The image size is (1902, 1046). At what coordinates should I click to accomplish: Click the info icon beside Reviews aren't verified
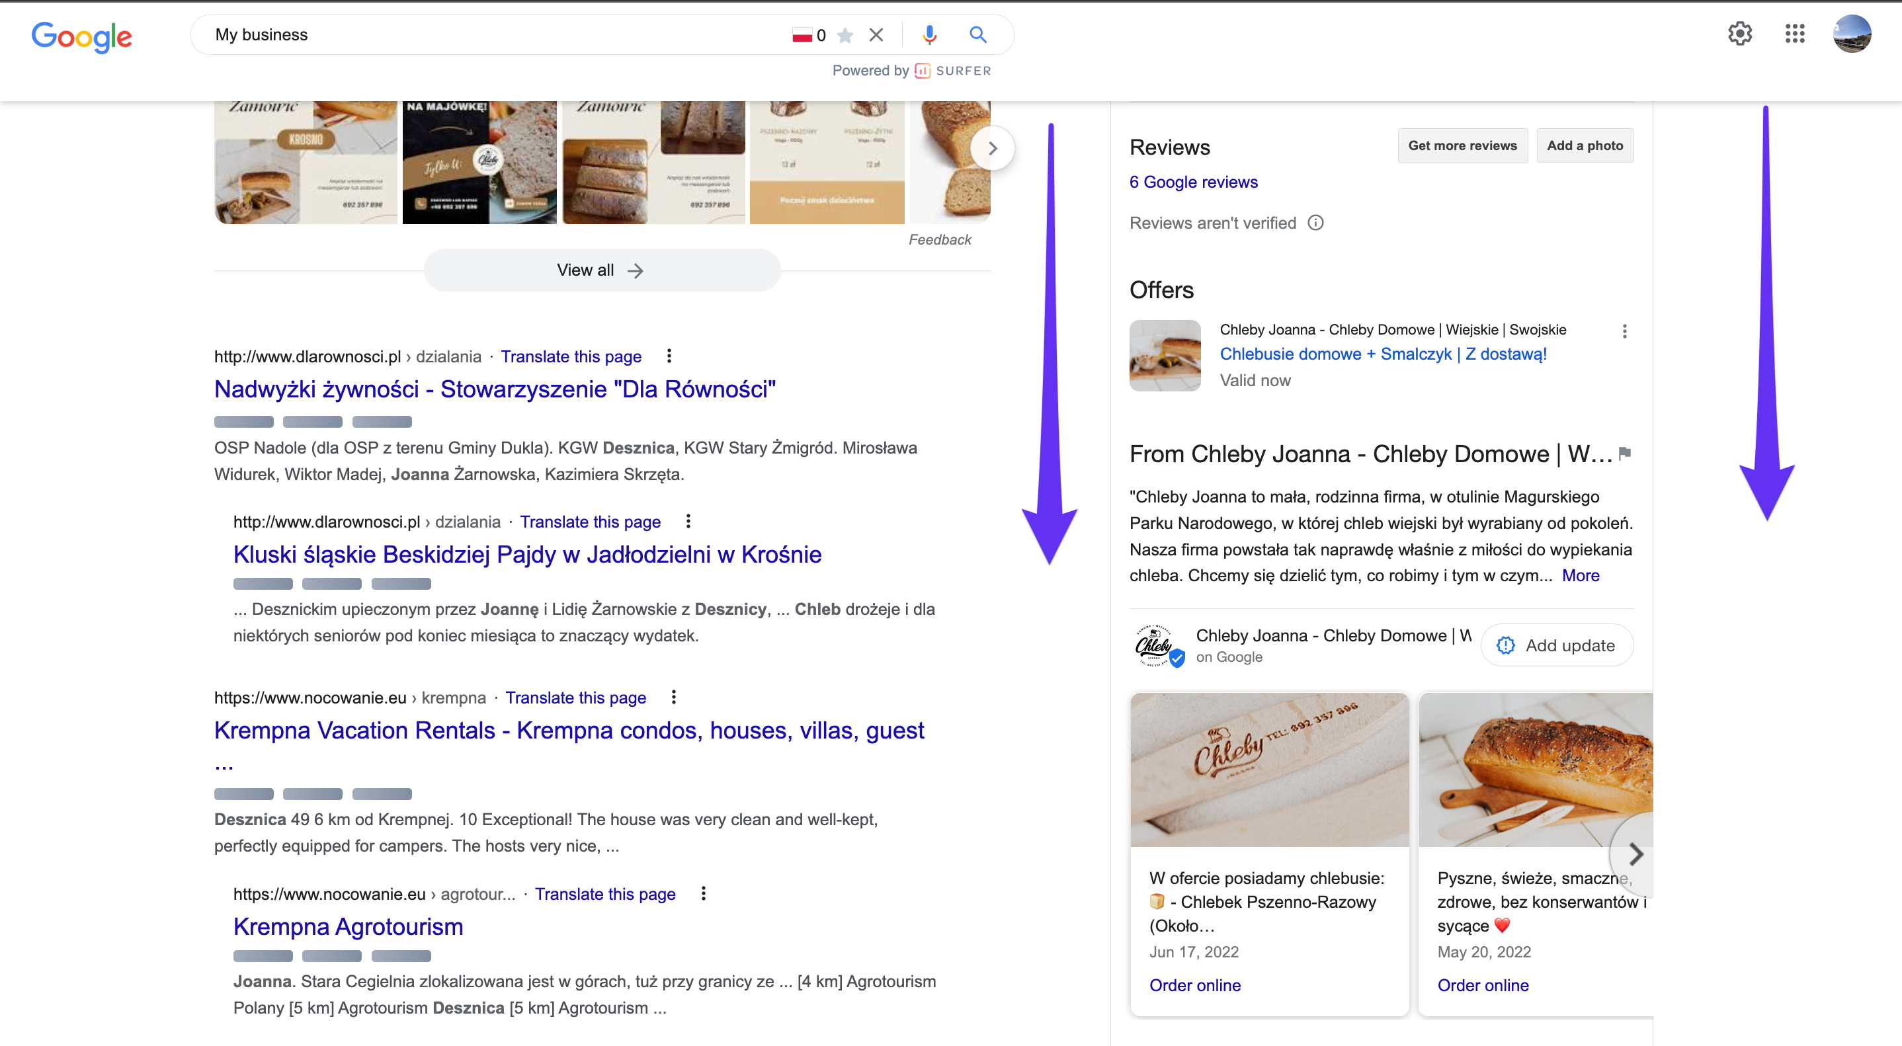tap(1315, 223)
